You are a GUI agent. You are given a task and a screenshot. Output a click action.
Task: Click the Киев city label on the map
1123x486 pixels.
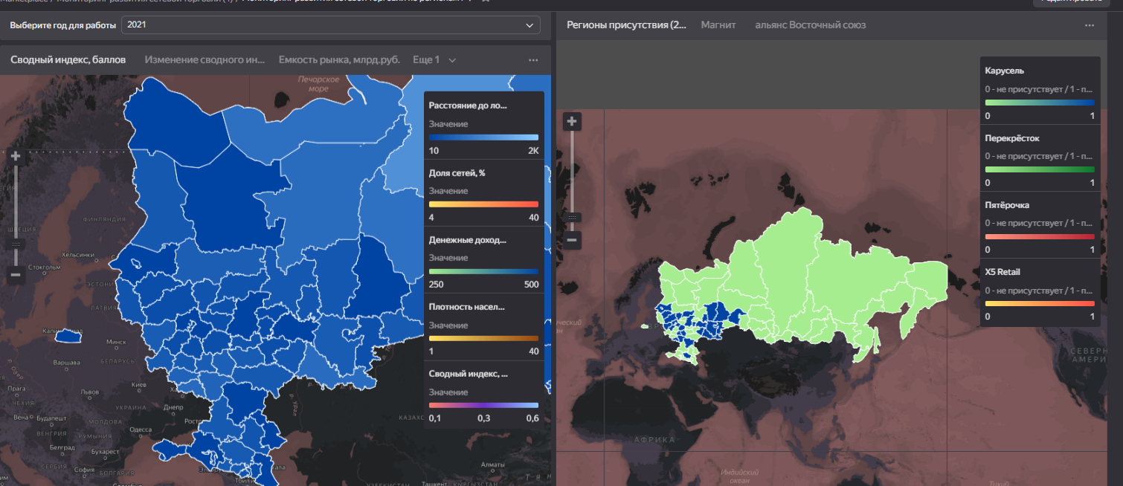[138, 385]
